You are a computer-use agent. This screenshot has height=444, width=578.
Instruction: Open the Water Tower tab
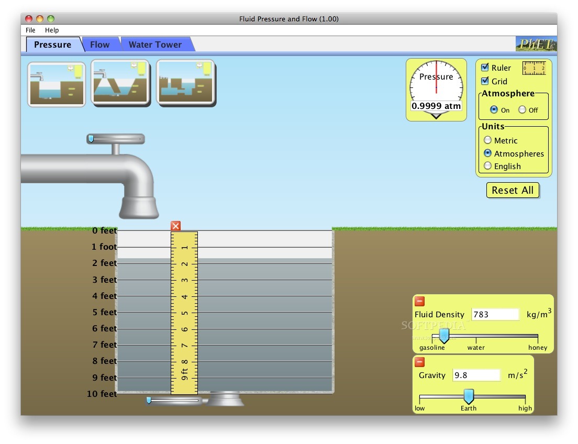[x=155, y=45]
